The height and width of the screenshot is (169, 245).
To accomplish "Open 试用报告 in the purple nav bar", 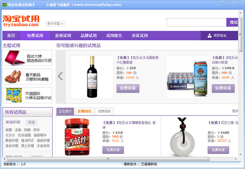I will pos(114,36).
